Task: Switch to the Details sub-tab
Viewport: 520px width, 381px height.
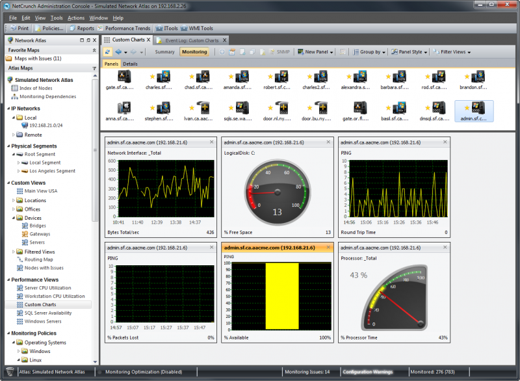Action: coord(130,64)
